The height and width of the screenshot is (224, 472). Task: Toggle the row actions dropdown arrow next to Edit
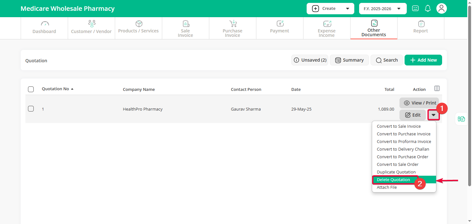434,115
